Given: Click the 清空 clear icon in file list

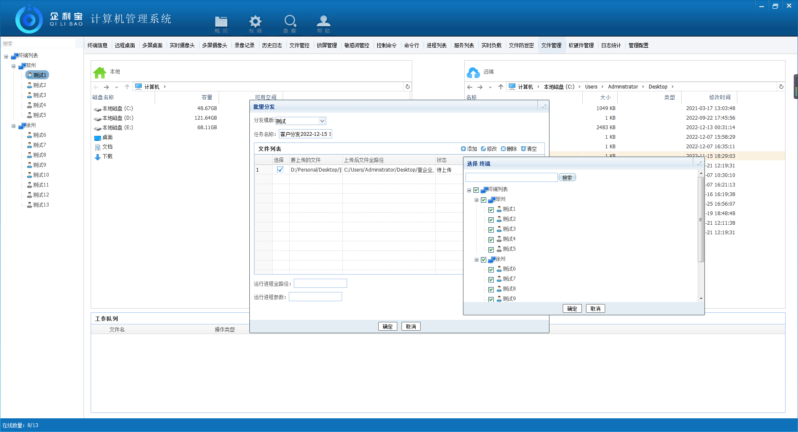Looking at the screenshot, I should pyautogui.click(x=523, y=149).
